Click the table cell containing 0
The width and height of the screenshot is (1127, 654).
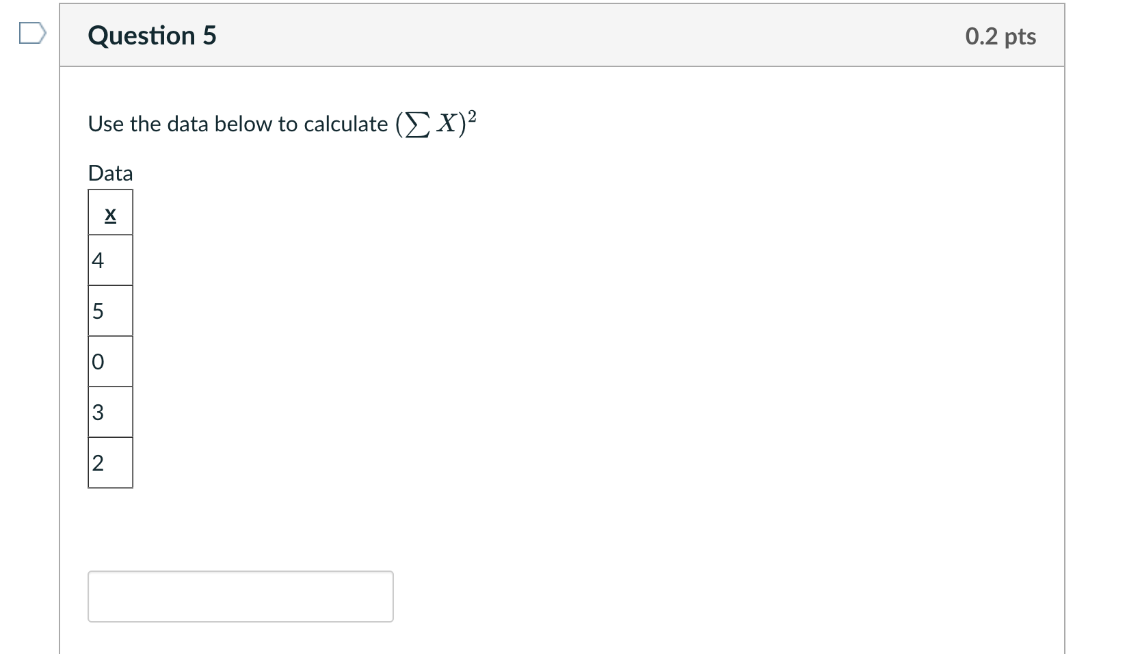[x=109, y=361]
